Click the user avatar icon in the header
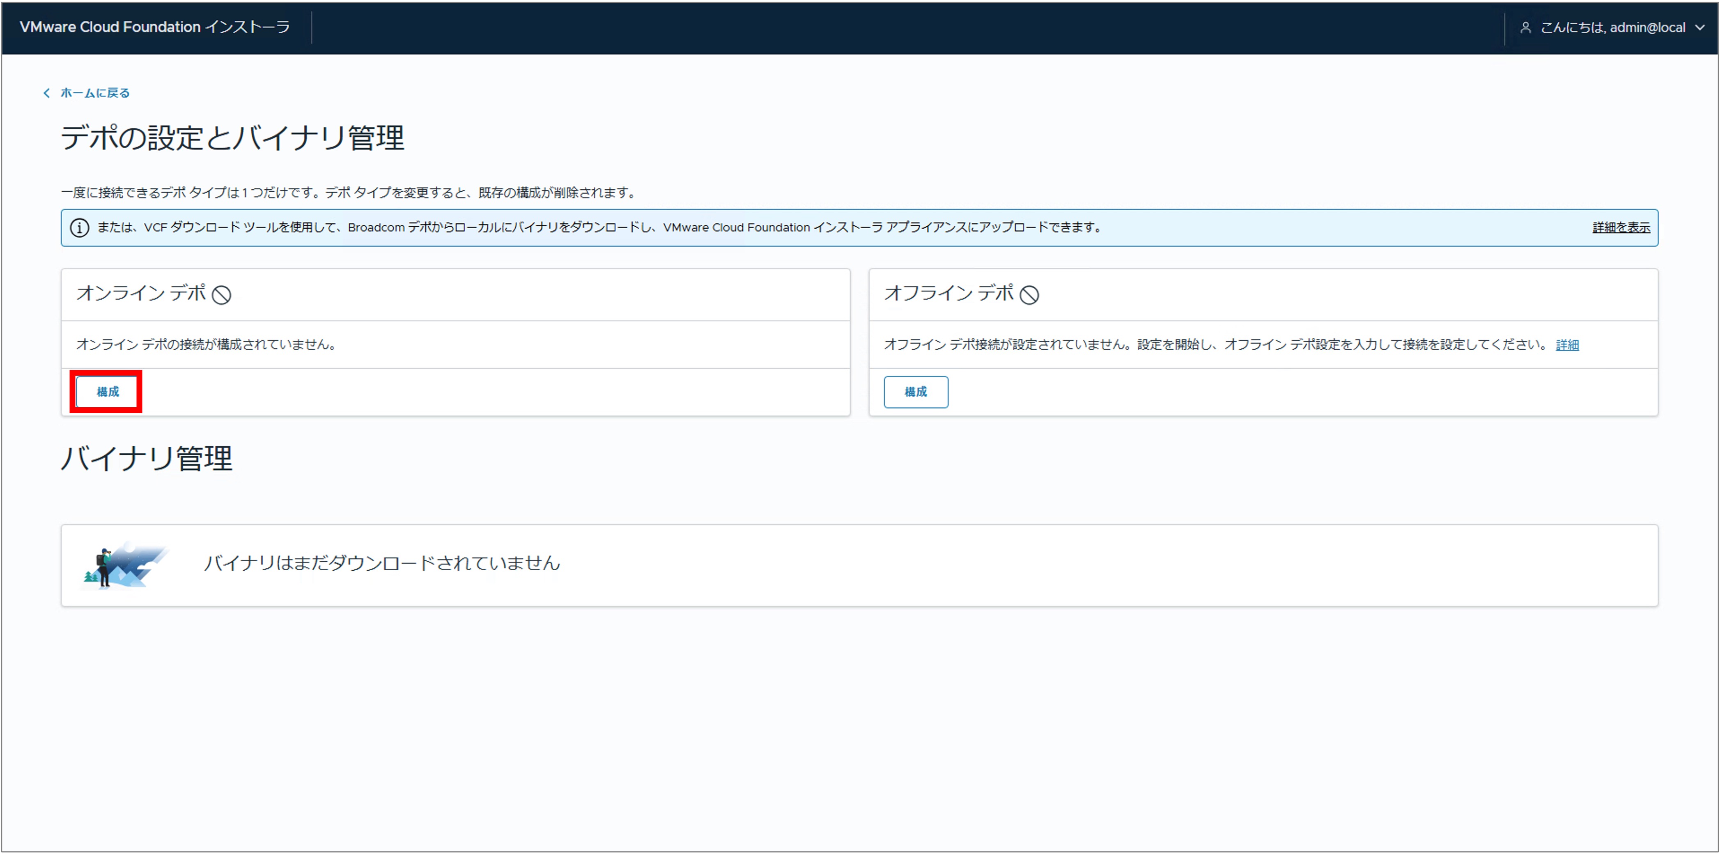 point(1526,28)
